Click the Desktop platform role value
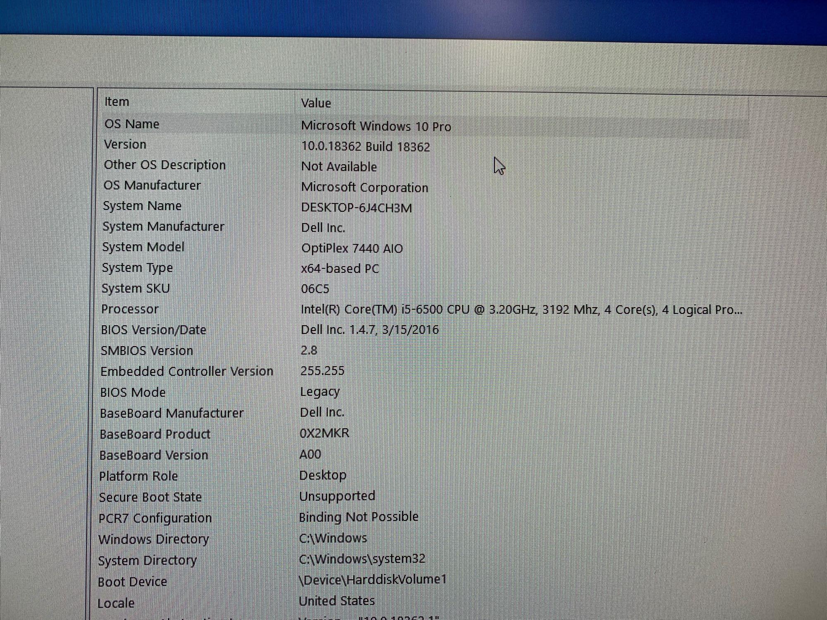 tap(323, 475)
